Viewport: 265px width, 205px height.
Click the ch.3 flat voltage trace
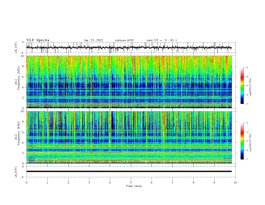click(x=129, y=172)
